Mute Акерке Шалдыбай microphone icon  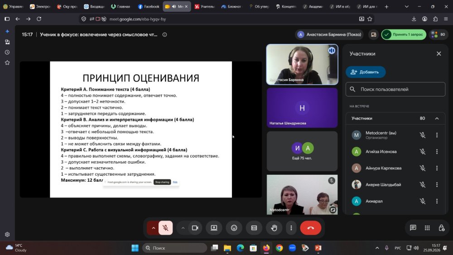click(423, 184)
